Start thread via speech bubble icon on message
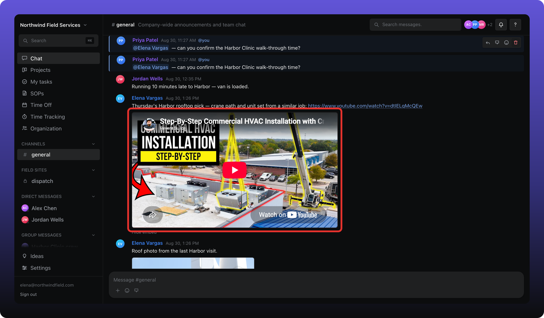Screen dimensions: 544x318 pos(497,43)
